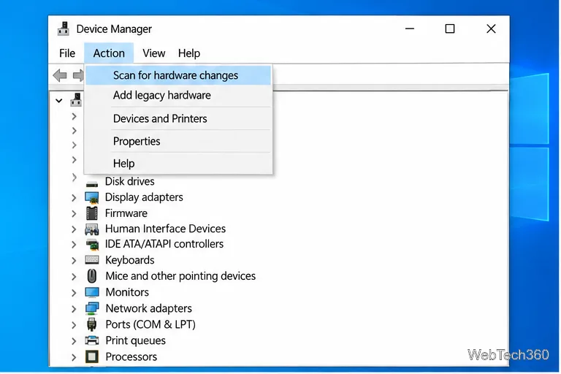This screenshot has height=374, width=561.
Task: Select the Ports (COM & LPT) label
Action: point(150,324)
